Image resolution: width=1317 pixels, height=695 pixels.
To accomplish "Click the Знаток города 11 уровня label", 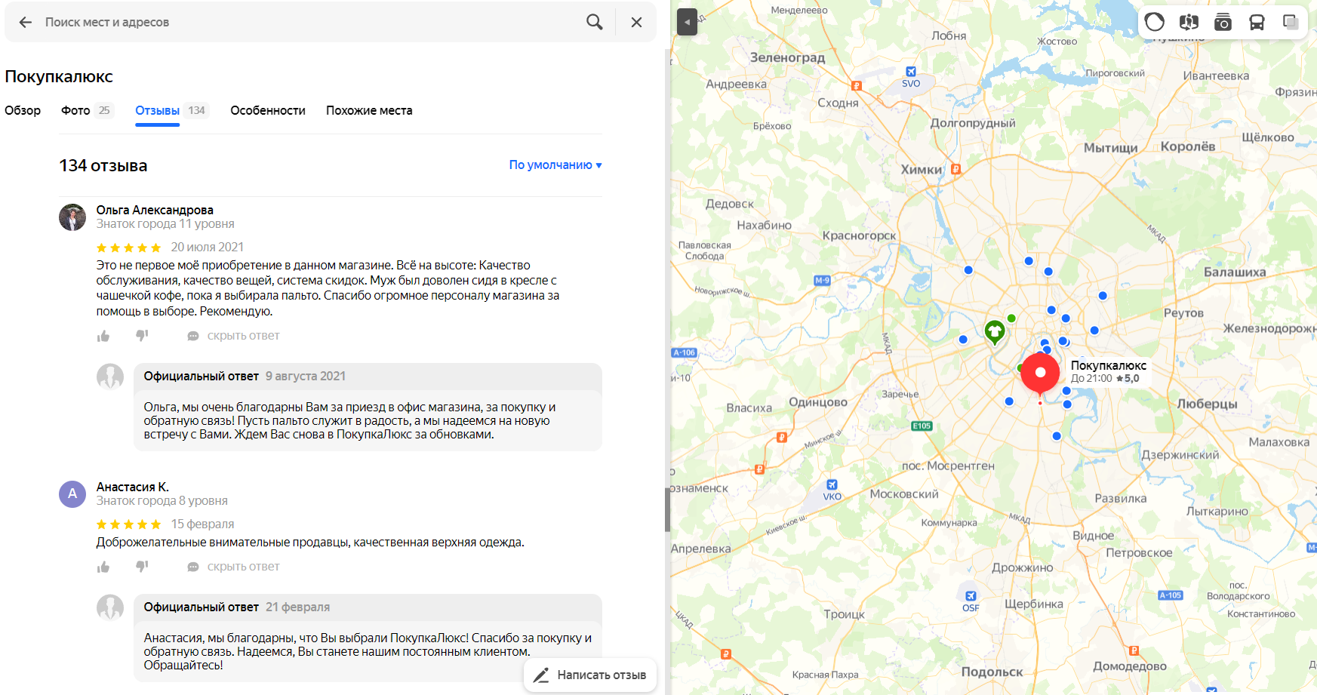I will (x=165, y=224).
